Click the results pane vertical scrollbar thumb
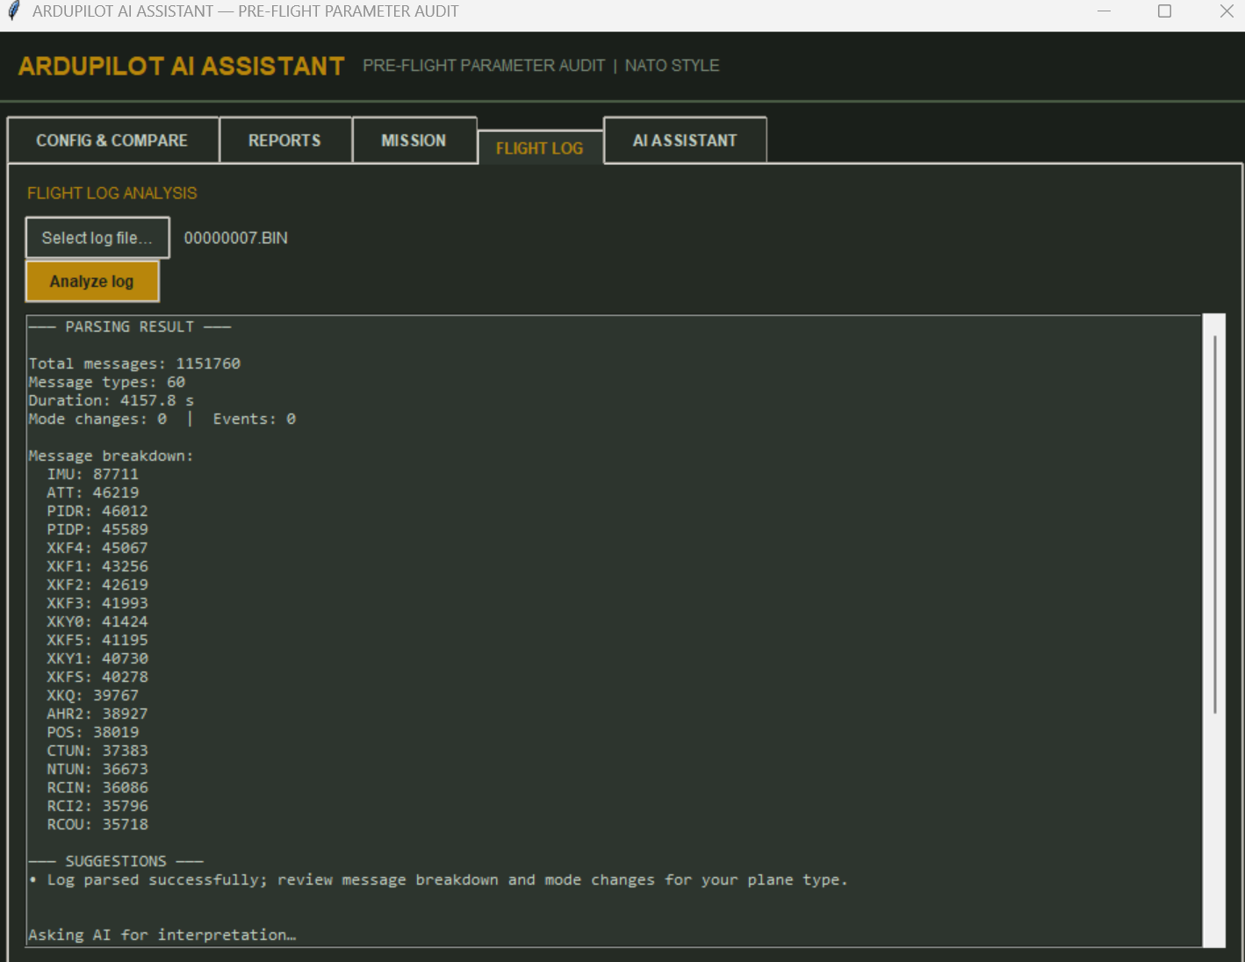The height and width of the screenshot is (962, 1245). [x=1215, y=524]
